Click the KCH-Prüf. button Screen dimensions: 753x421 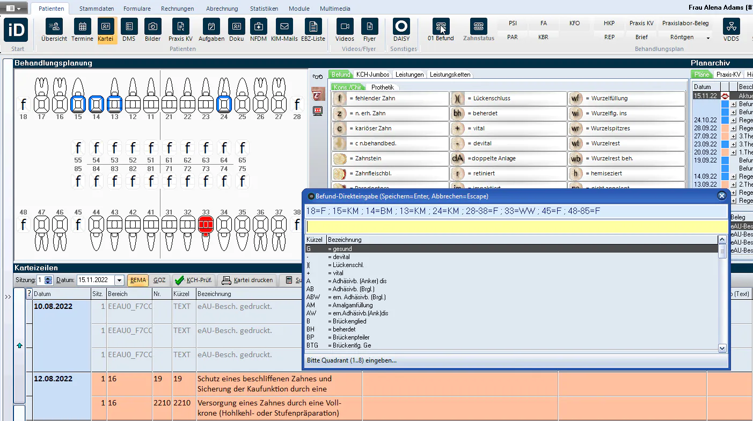193,280
